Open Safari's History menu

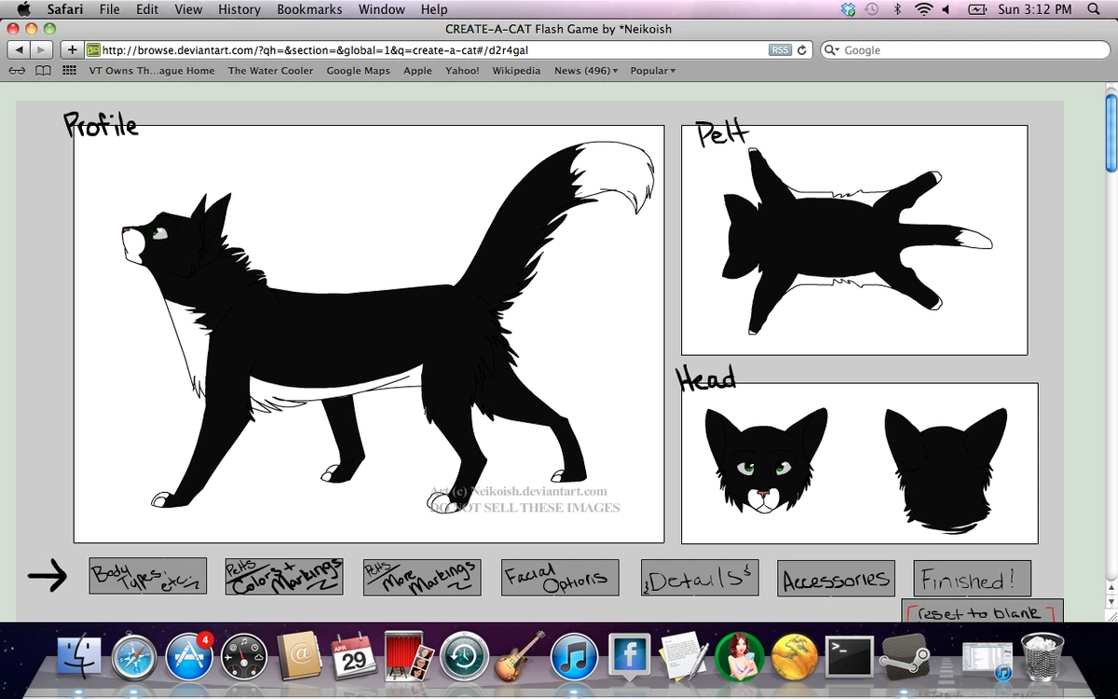(x=239, y=9)
